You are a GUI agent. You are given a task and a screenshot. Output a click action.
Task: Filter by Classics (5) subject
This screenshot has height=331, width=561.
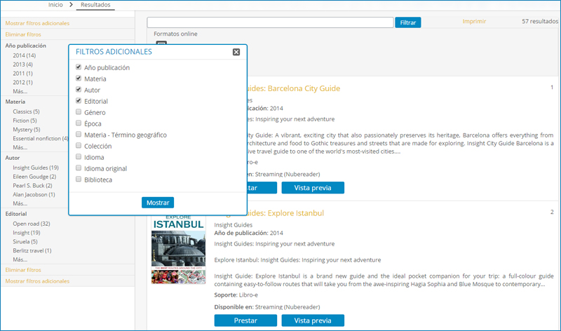pos(26,112)
